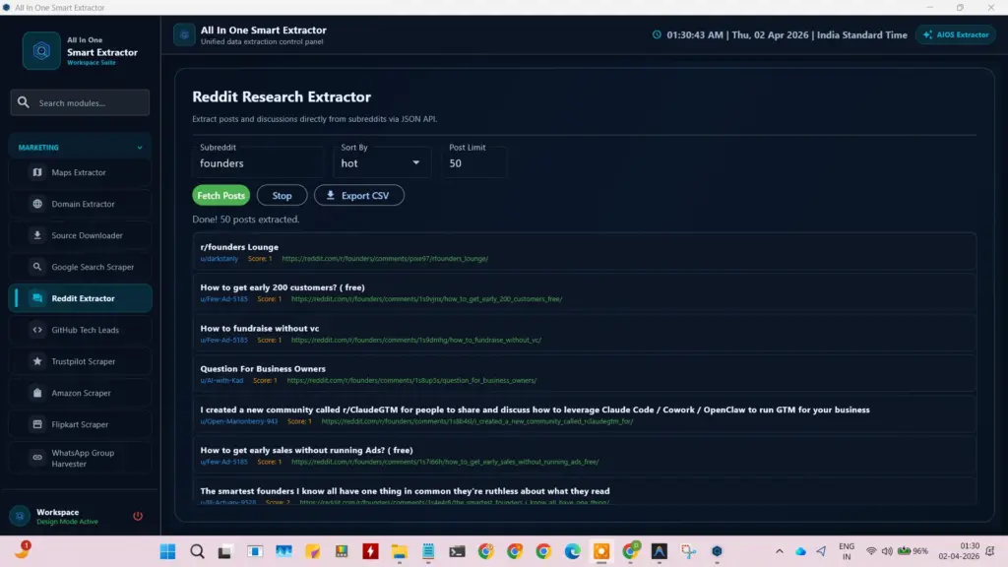Image resolution: width=1008 pixels, height=567 pixels.
Task: Select post 'Question For Business Owners'
Action: pos(263,369)
